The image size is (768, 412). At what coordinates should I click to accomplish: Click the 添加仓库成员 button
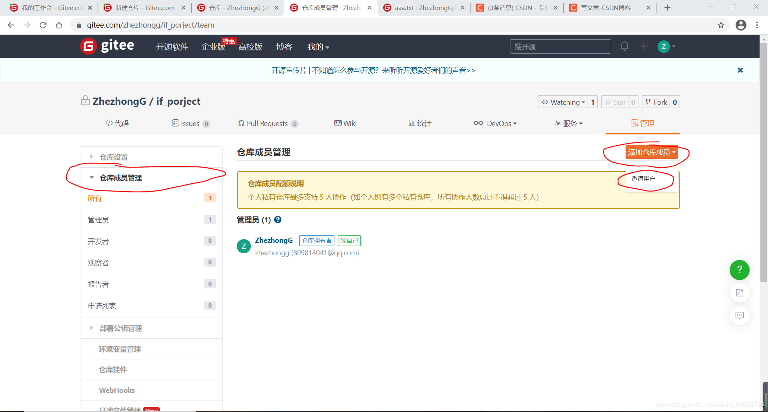coord(652,152)
